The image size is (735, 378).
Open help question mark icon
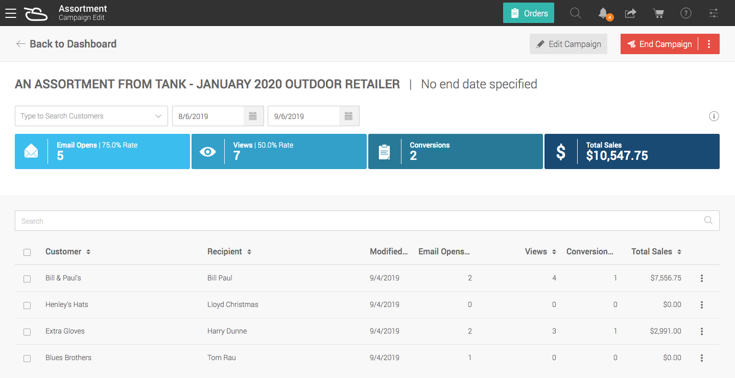[686, 13]
